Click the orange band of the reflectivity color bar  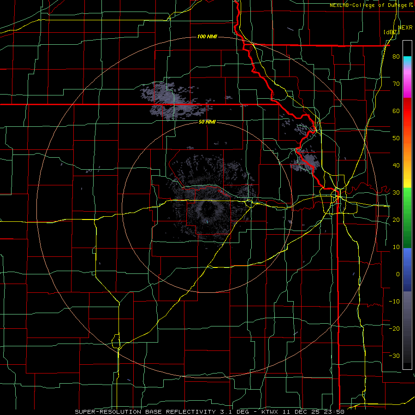pyautogui.click(x=407, y=148)
